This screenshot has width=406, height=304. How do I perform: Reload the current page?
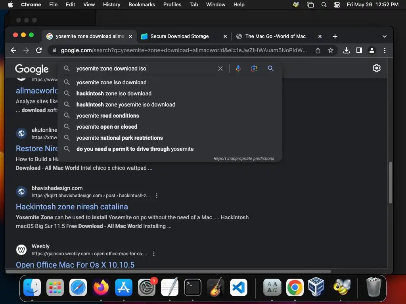click(x=39, y=50)
